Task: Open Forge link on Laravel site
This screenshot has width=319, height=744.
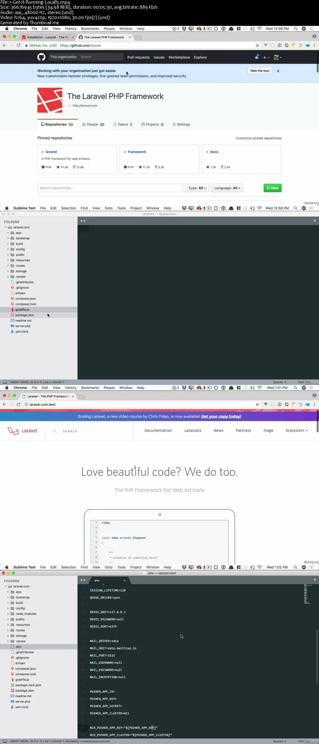Action: click(268, 430)
